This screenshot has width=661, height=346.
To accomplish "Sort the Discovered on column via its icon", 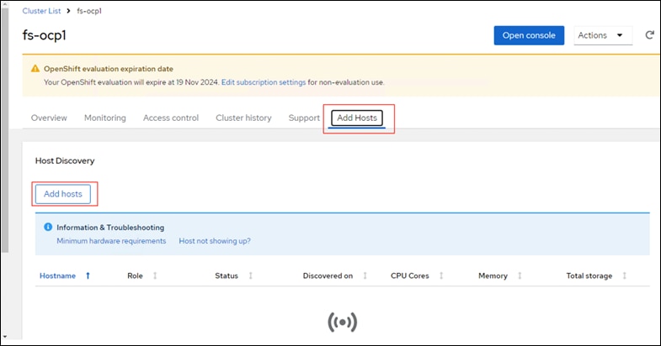I will pyautogui.click(x=365, y=275).
